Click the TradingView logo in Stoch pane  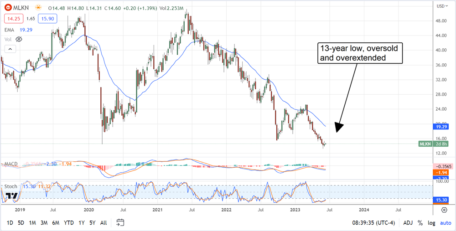pos(12,196)
